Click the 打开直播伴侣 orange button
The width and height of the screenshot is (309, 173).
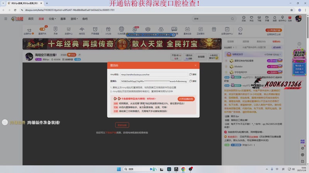pos(186,99)
